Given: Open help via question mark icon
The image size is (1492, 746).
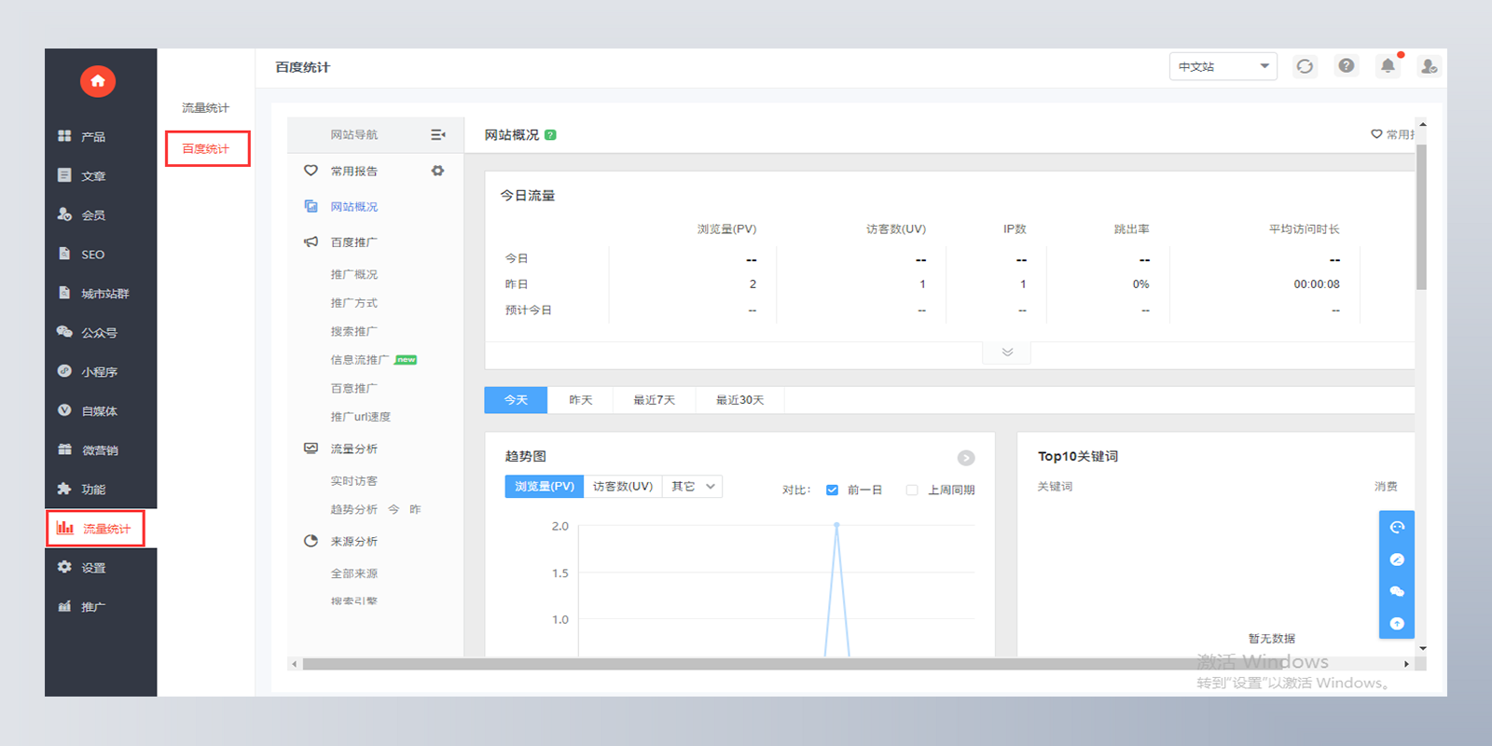Looking at the screenshot, I should click(x=1346, y=66).
